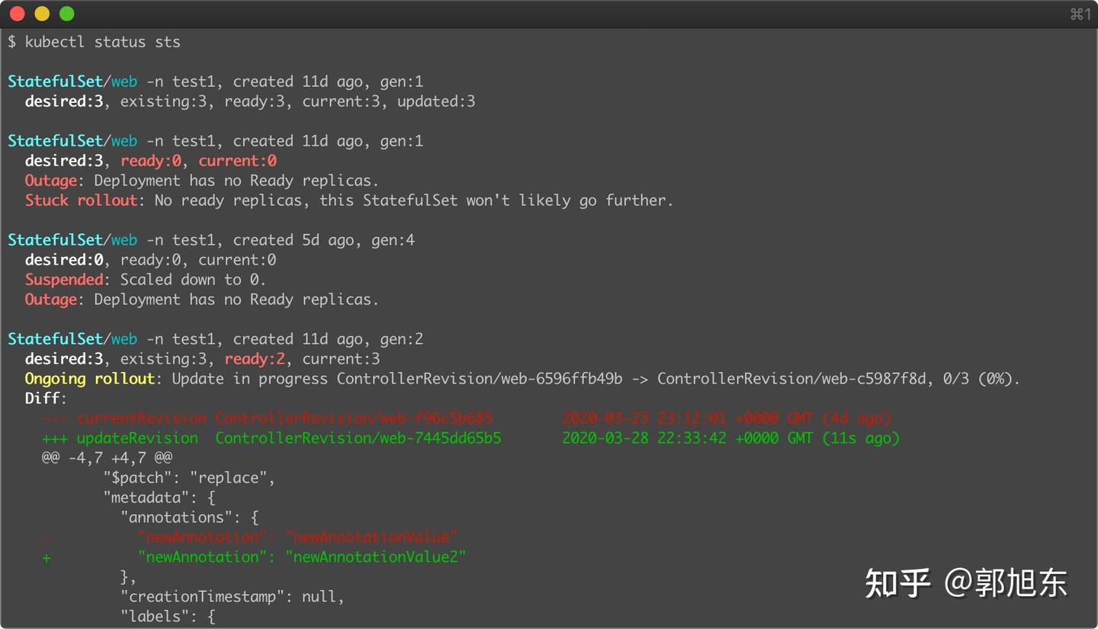Click the ⌘1 window shortcut indicator
The width and height of the screenshot is (1098, 629).
tap(1080, 14)
